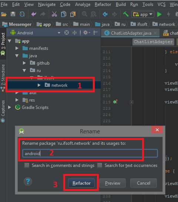Close the Rename dialog
This screenshot has height=202, width=178.
[x=157, y=130]
